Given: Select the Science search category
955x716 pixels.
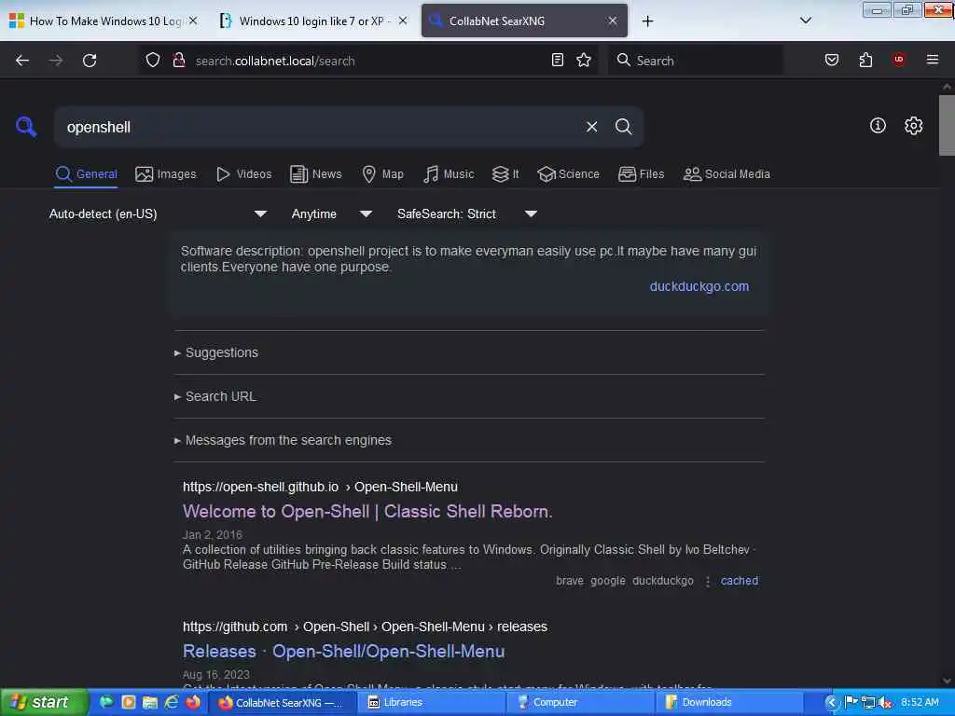Looking at the screenshot, I should pyautogui.click(x=568, y=174).
